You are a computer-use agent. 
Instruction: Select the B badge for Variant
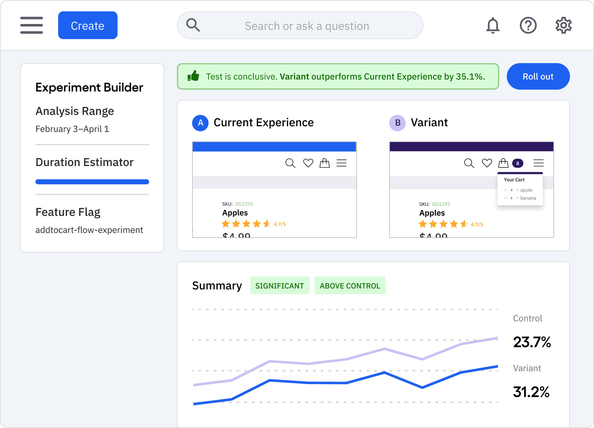pos(397,123)
